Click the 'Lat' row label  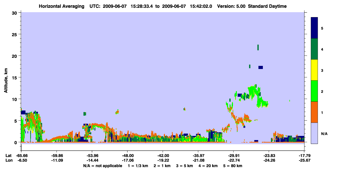tap(8, 156)
